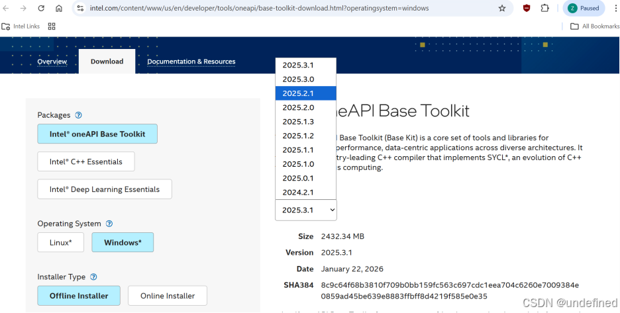Switch to the Download tab

[107, 62]
